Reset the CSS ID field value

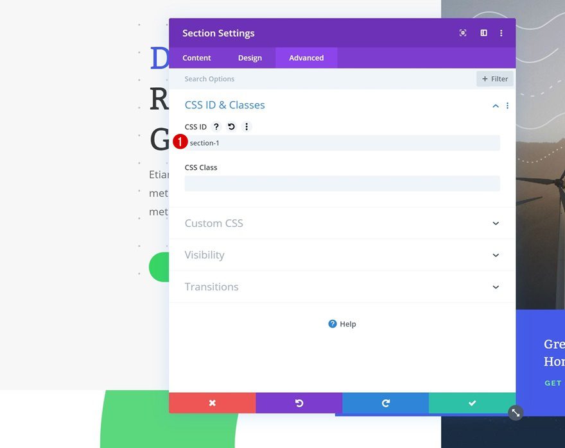coord(231,127)
